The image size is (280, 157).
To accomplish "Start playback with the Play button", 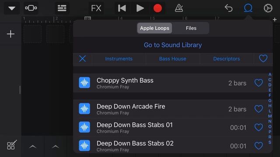I will 140,8.
